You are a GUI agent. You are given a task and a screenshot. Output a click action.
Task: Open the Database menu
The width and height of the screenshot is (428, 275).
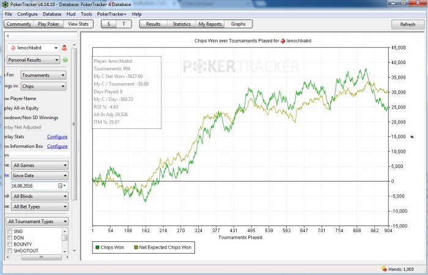click(52, 14)
